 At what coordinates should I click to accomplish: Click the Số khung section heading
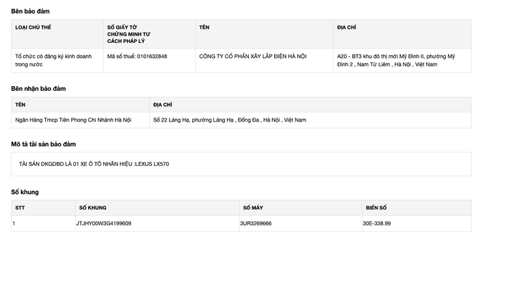point(25,192)
